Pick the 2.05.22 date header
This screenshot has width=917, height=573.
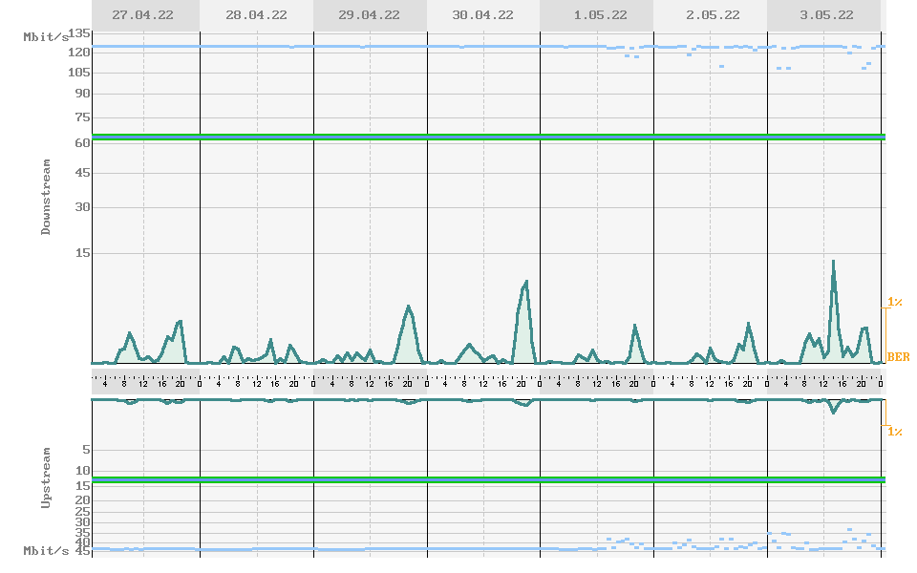coord(711,15)
